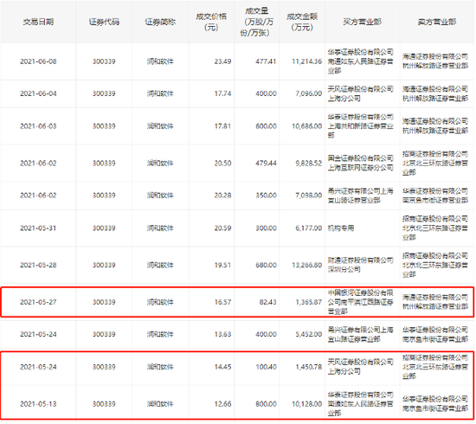Click the amount 5,452.00
476x424 pixels.
309,335
